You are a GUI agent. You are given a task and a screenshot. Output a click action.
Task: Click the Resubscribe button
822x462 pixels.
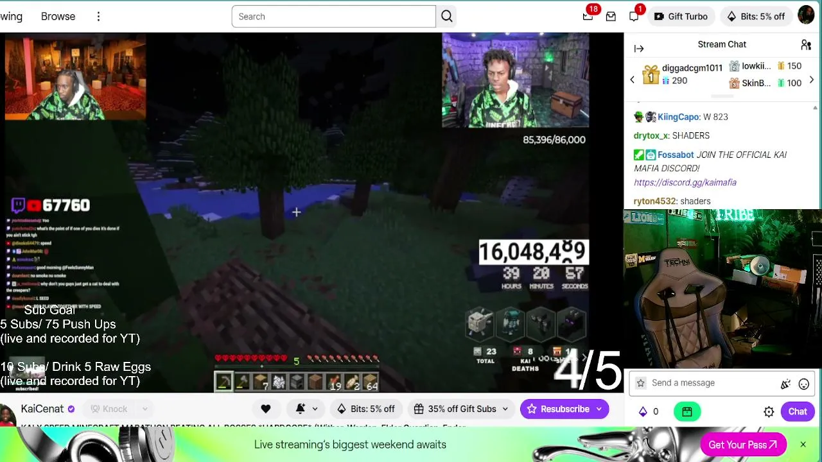coord(558,409)
